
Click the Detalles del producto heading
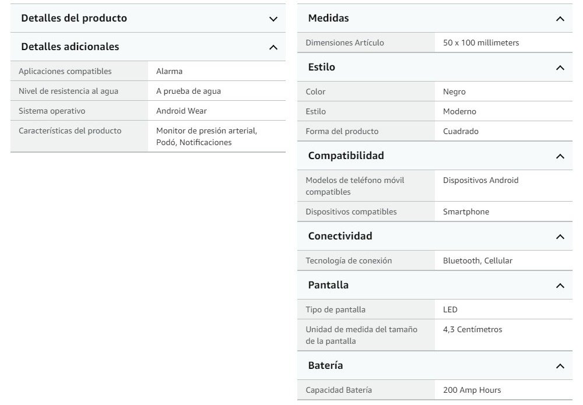pos(74,18)
